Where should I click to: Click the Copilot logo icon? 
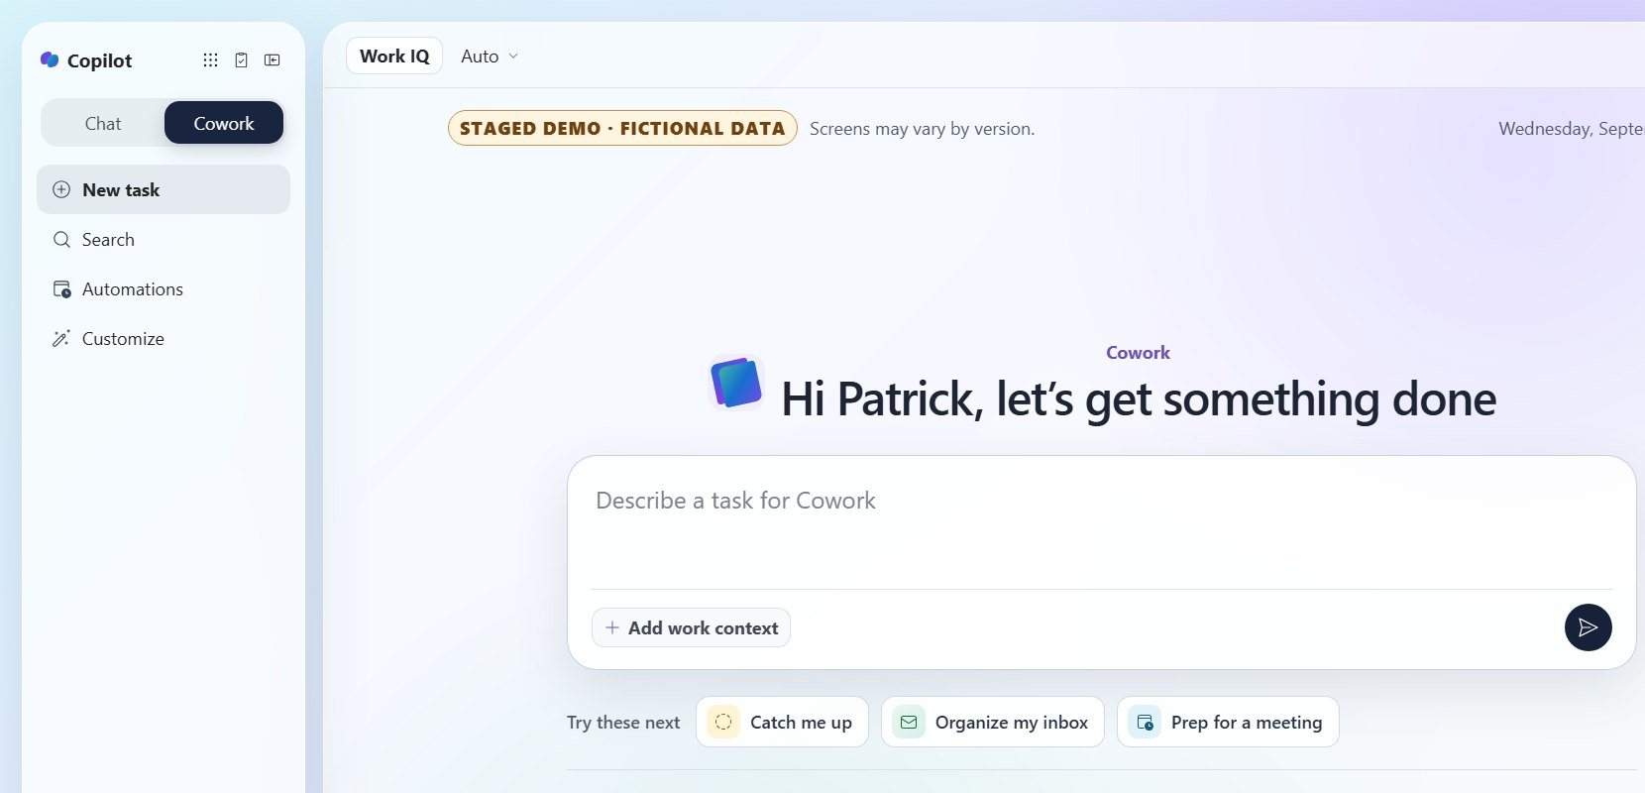(50, 60)
